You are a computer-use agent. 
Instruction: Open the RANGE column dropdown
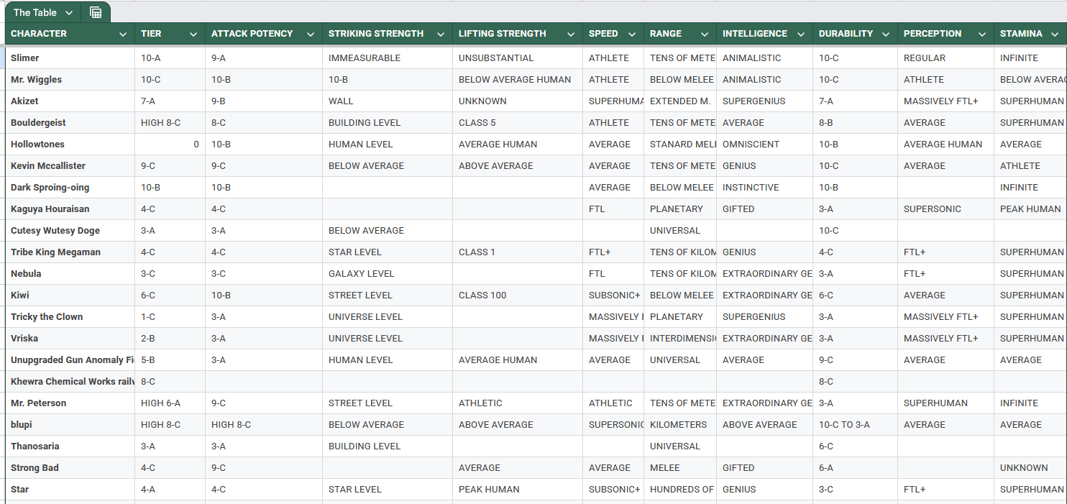[x=705, y=35]
